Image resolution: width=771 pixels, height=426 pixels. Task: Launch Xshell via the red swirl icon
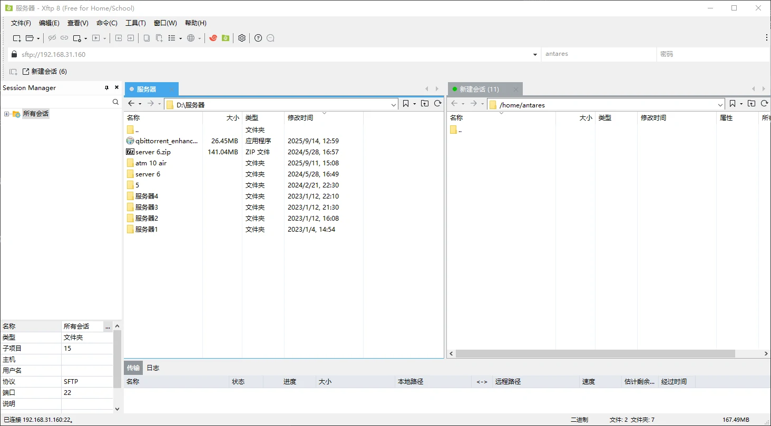(213, 38)
